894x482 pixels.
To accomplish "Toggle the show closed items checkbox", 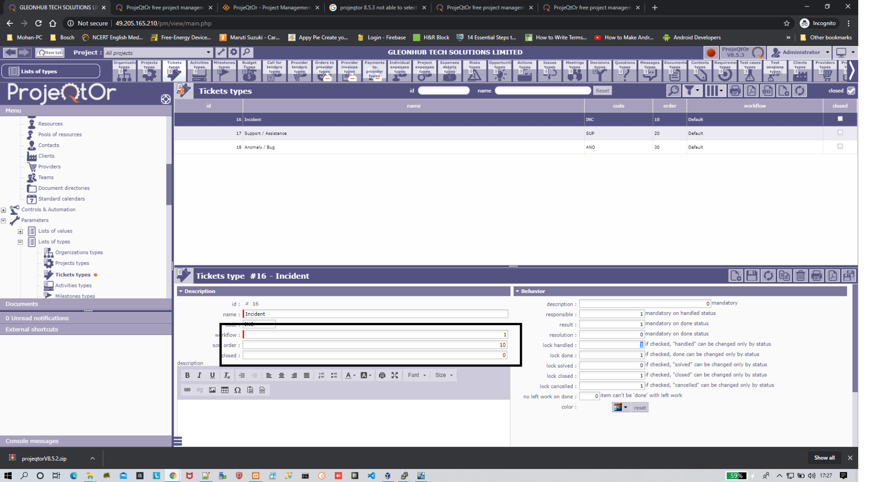I will point(851,91).
